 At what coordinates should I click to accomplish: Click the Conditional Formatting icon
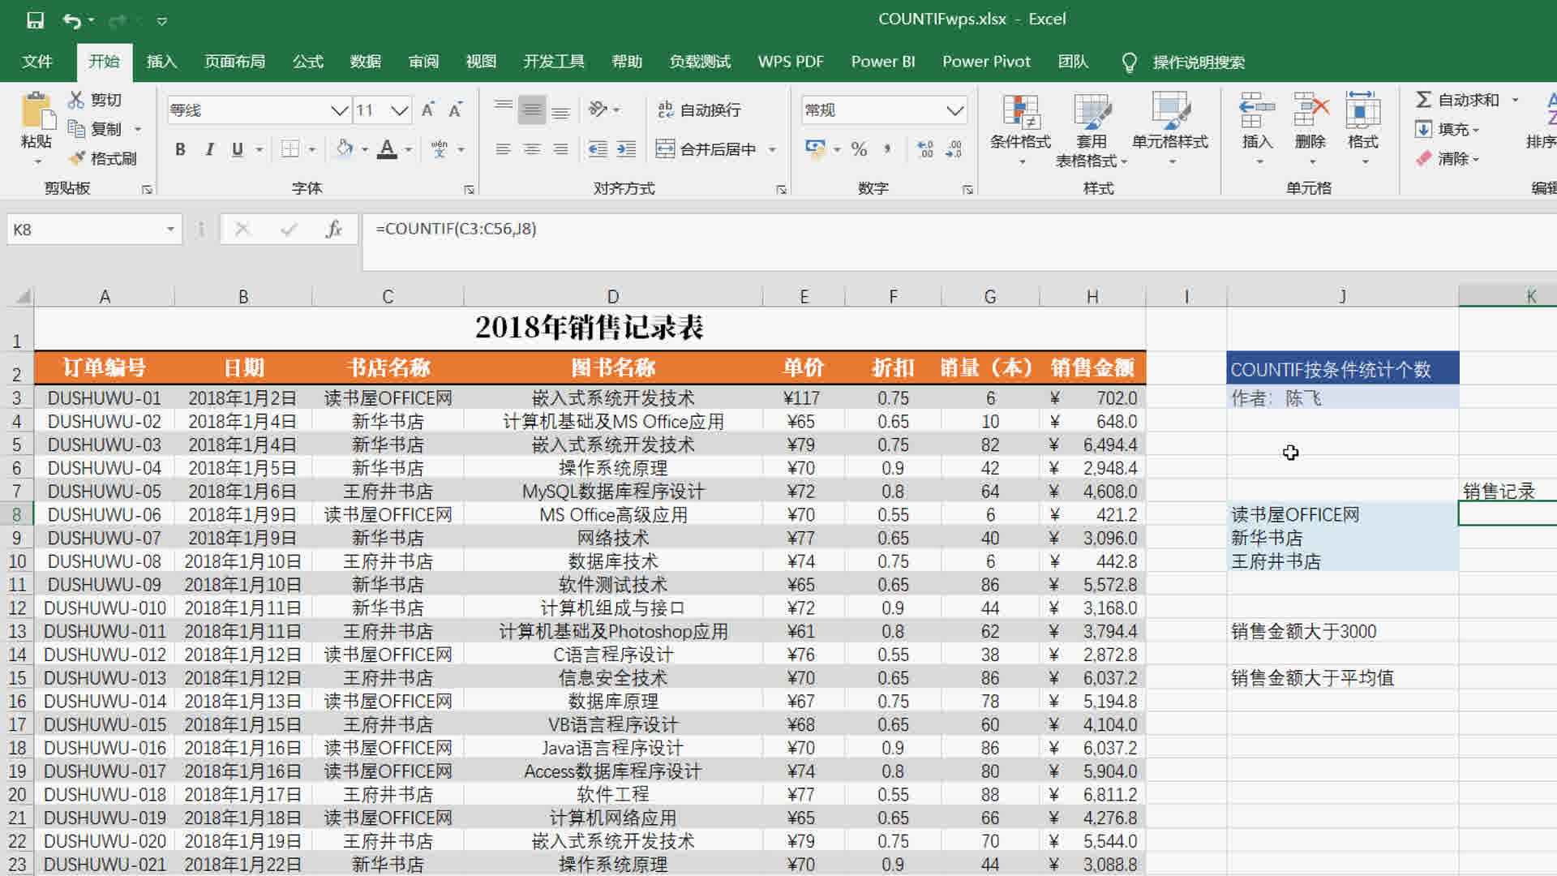[1020, 114]
